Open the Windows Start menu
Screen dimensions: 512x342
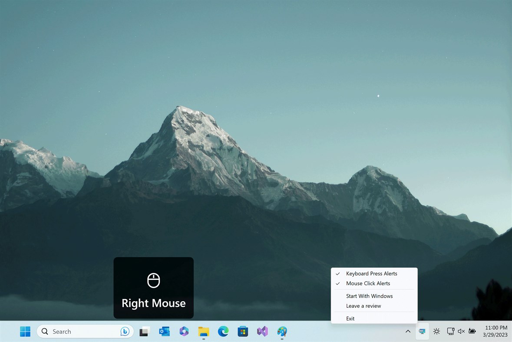[x=25, y=331]
